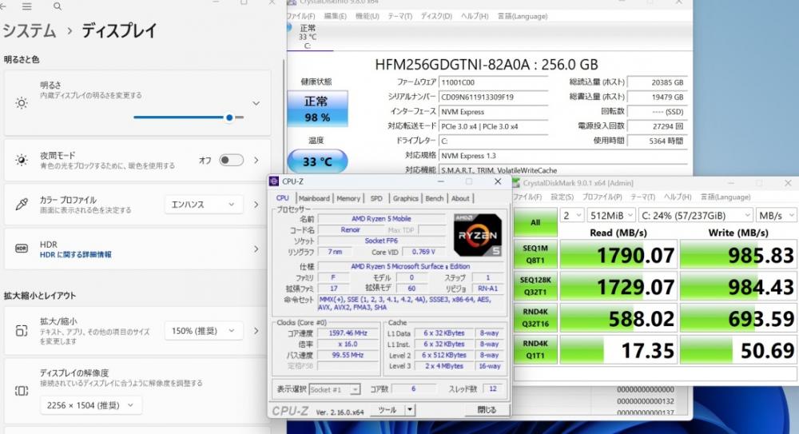
Task: Click the 33 °C temperature indicator
Action: (317, 161)
